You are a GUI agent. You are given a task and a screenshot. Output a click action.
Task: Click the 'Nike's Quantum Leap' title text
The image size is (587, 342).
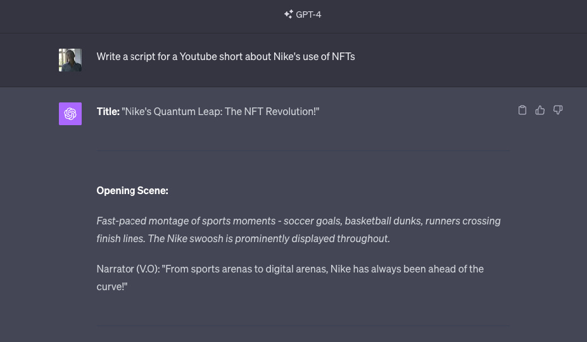pyautogui.click(x=220, y=111)
